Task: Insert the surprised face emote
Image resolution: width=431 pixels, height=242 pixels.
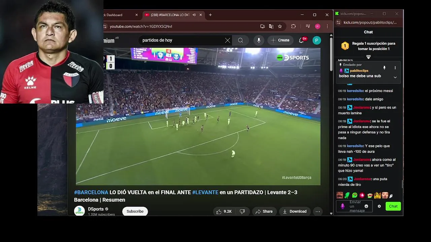Action: pos(385,195)
